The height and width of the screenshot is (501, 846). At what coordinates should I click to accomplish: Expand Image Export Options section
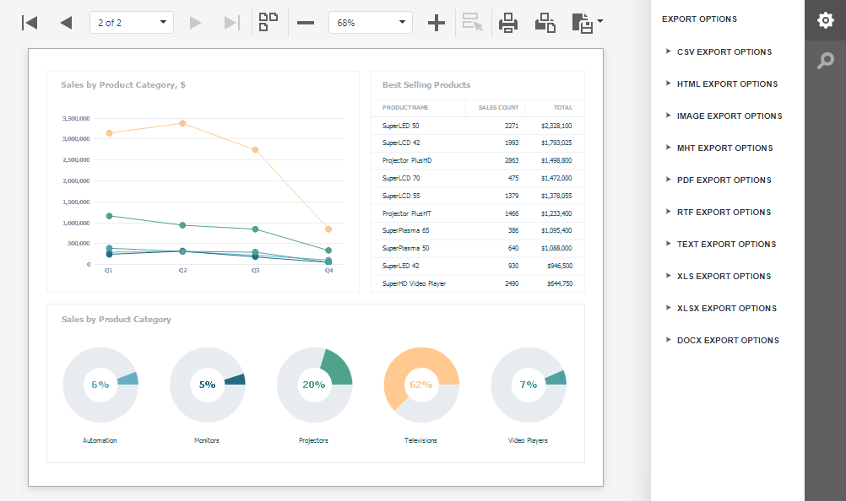[729, 116]
